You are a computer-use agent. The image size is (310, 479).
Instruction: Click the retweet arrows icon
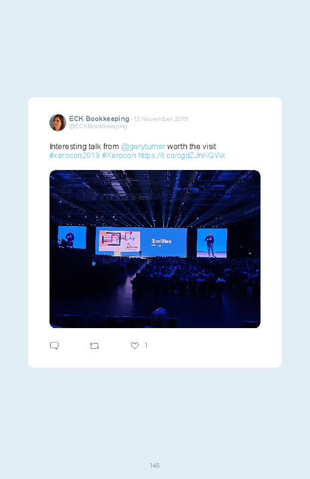click(94, 346)
